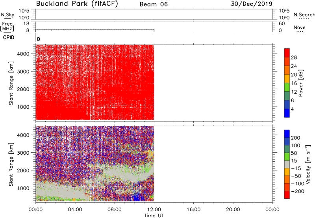Click the 24–28 dB red-orange power swatch
This screenshot has width=315, height=218.
tap(287, 61)
